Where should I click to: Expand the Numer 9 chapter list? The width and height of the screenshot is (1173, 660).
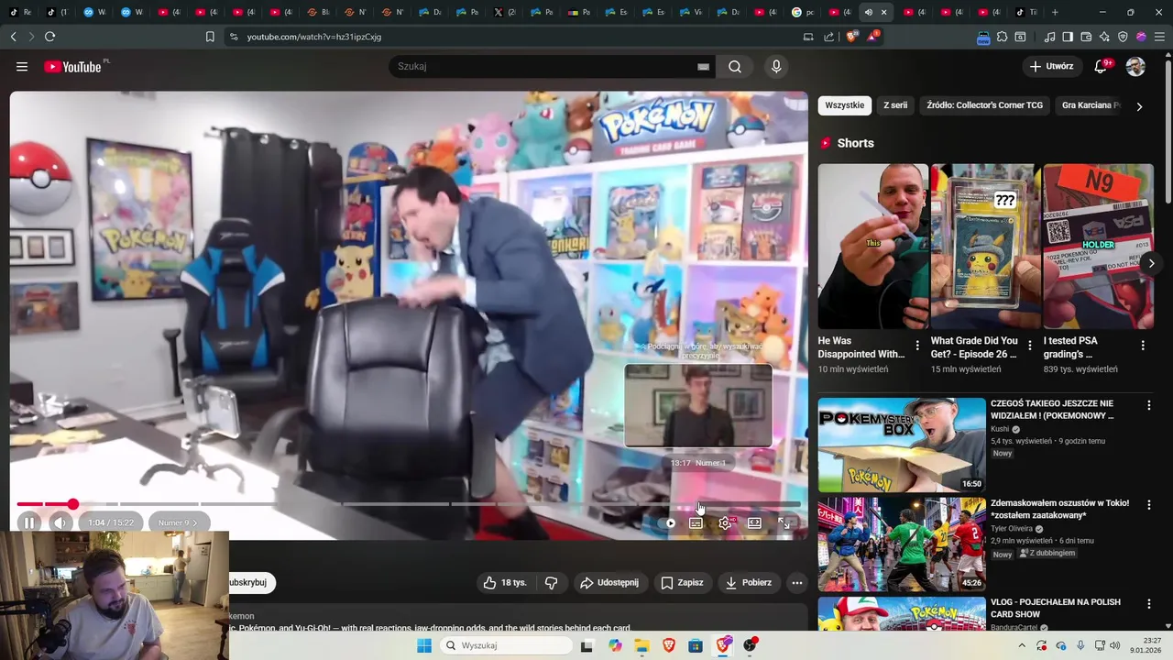pos(178,522)
